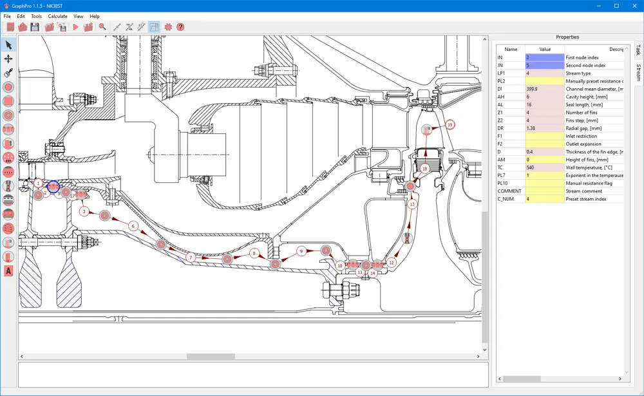Select node 9 on the diagram
Screen dimensions: 644x396
pos(301,251)
